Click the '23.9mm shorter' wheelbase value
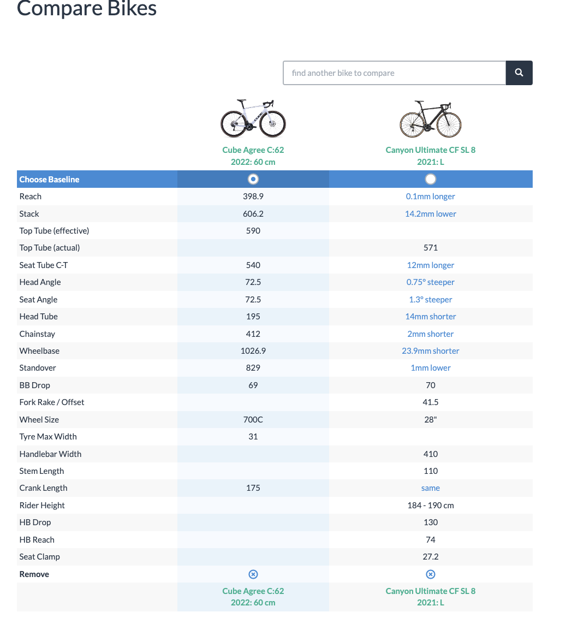 click(430, 351)
